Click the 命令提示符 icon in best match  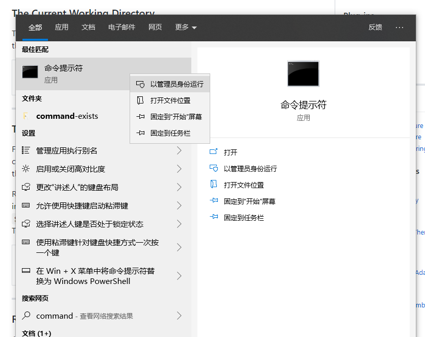[30, 72]
